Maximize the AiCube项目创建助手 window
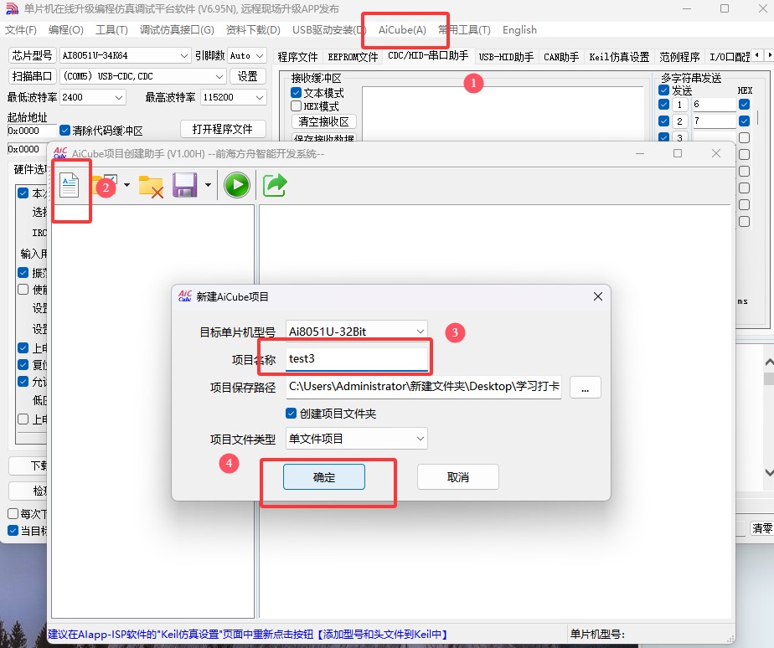The image size is (774, 648). pyautogui.click(x=678, y=153)
